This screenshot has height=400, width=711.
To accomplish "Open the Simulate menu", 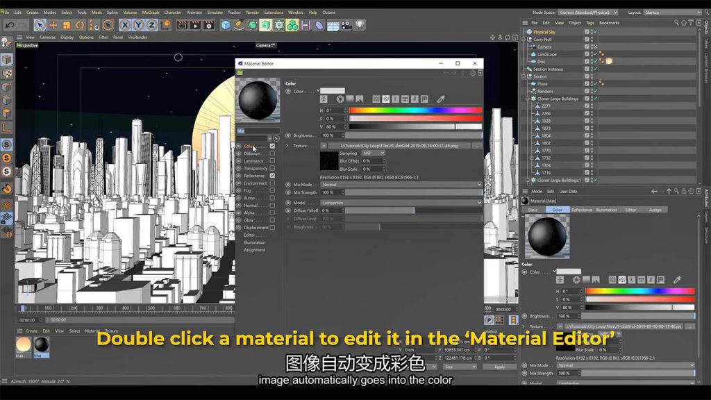I will 215,12.
